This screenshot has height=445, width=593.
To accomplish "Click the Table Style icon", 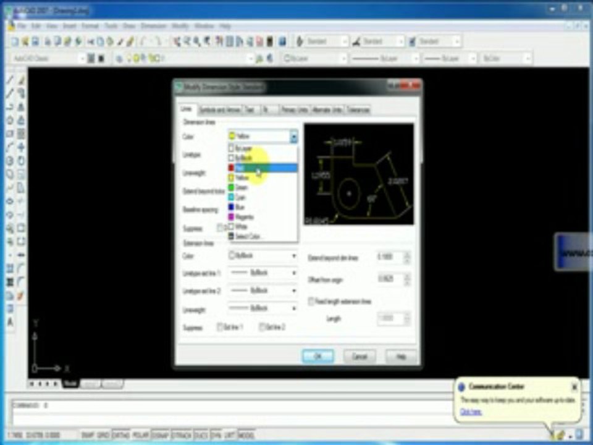I will point(412,41).
